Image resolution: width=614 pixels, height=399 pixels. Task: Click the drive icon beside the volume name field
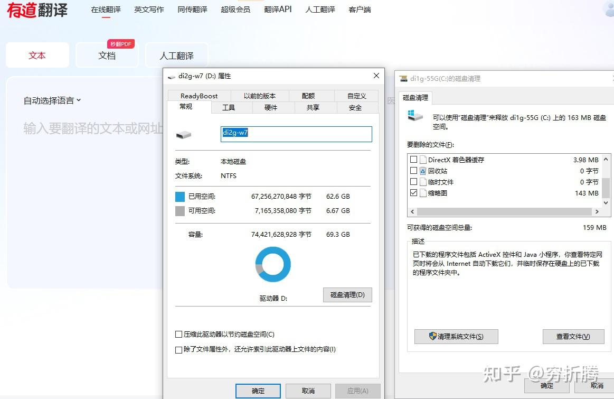click(184, 135)
